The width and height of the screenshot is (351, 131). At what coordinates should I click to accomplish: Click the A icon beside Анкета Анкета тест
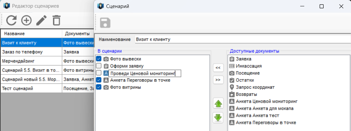pos(232,115)
